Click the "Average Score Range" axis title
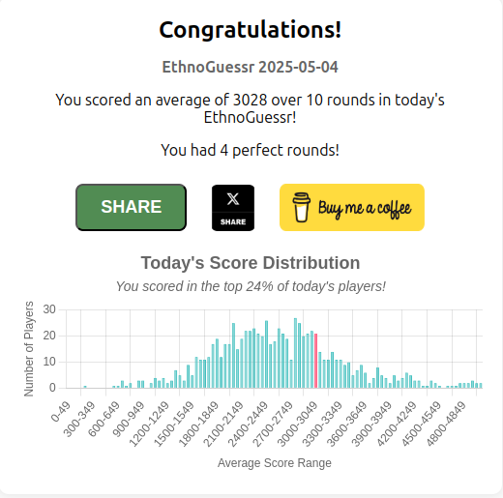 click(x=275, y=463)
